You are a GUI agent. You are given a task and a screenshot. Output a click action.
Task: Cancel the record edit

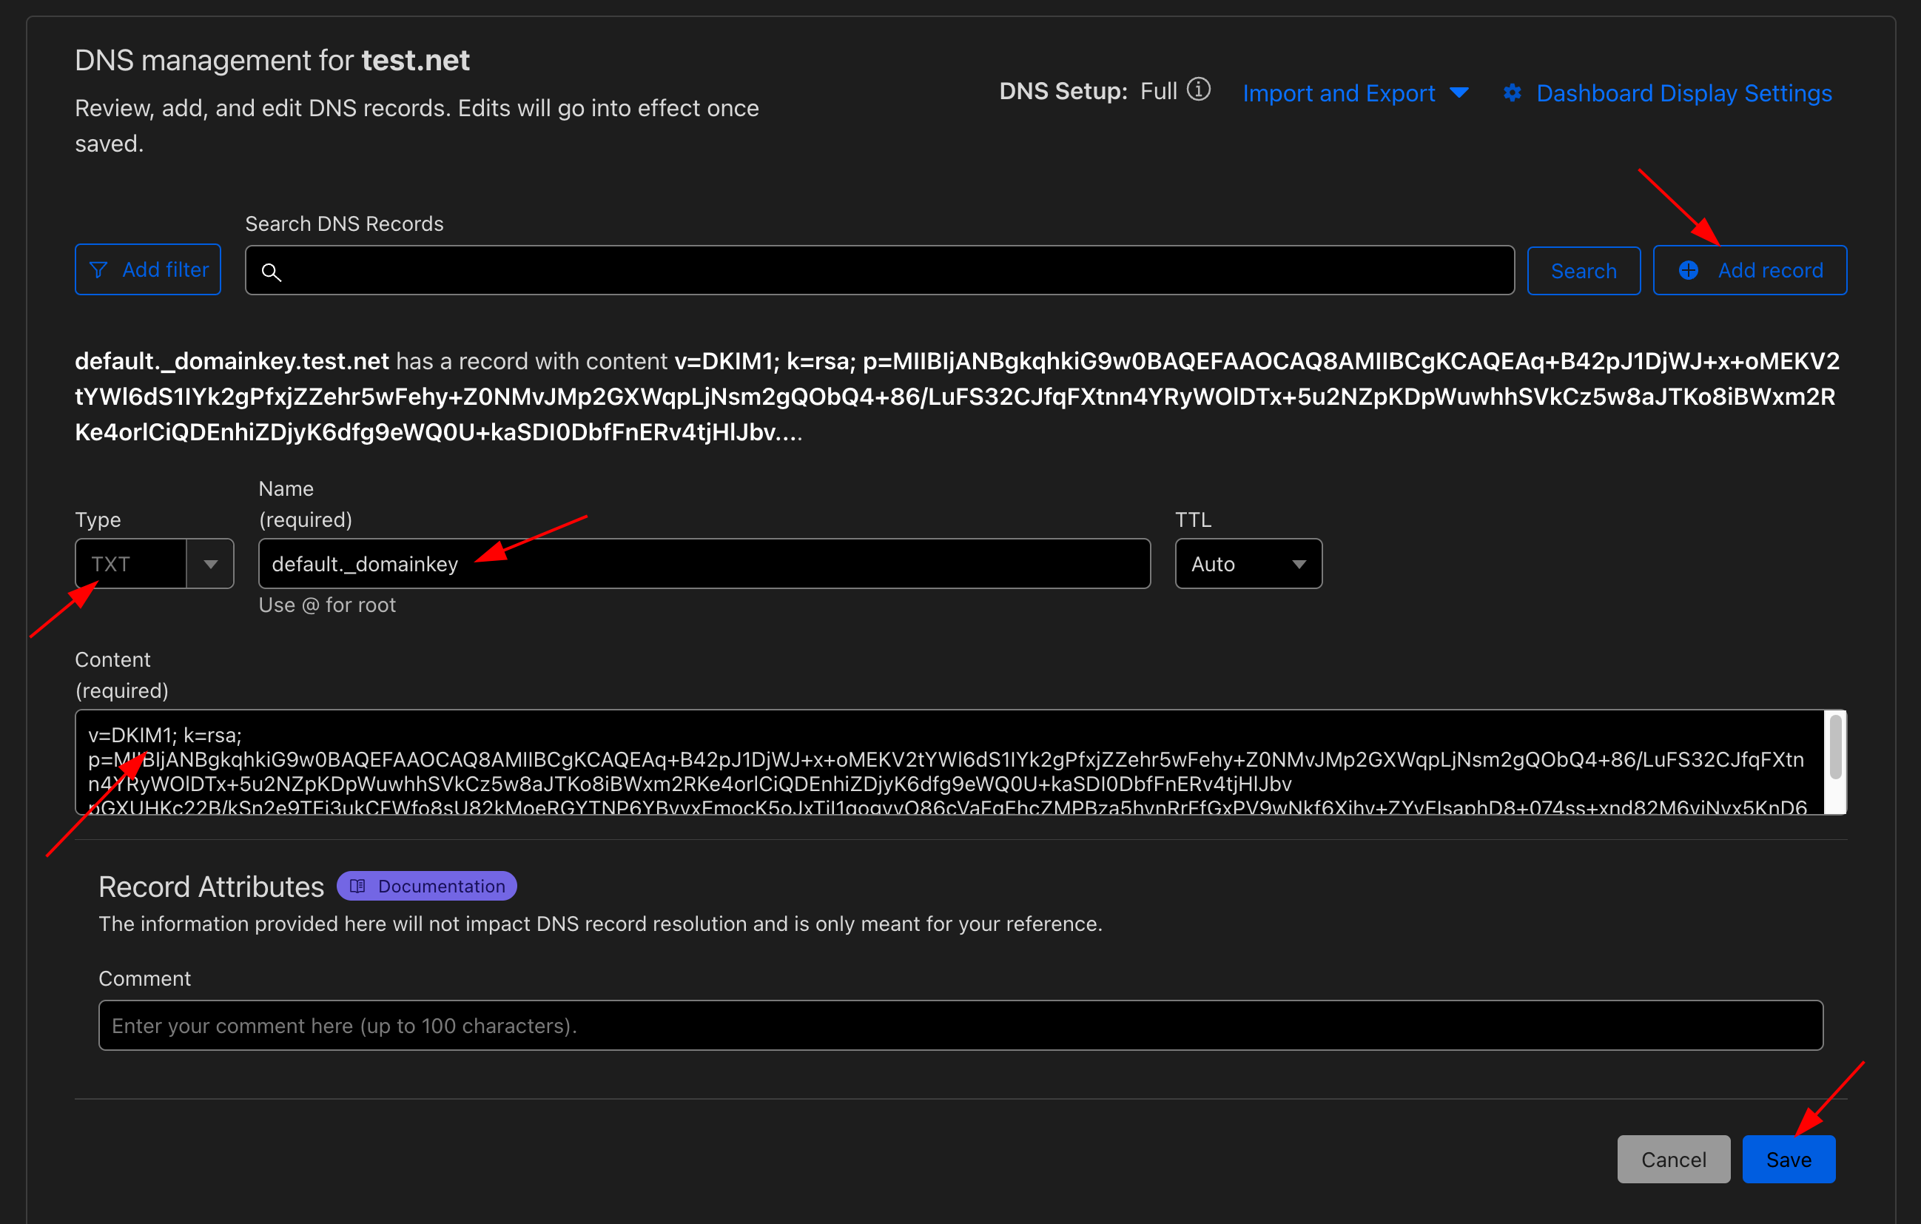[1673, 1159]
